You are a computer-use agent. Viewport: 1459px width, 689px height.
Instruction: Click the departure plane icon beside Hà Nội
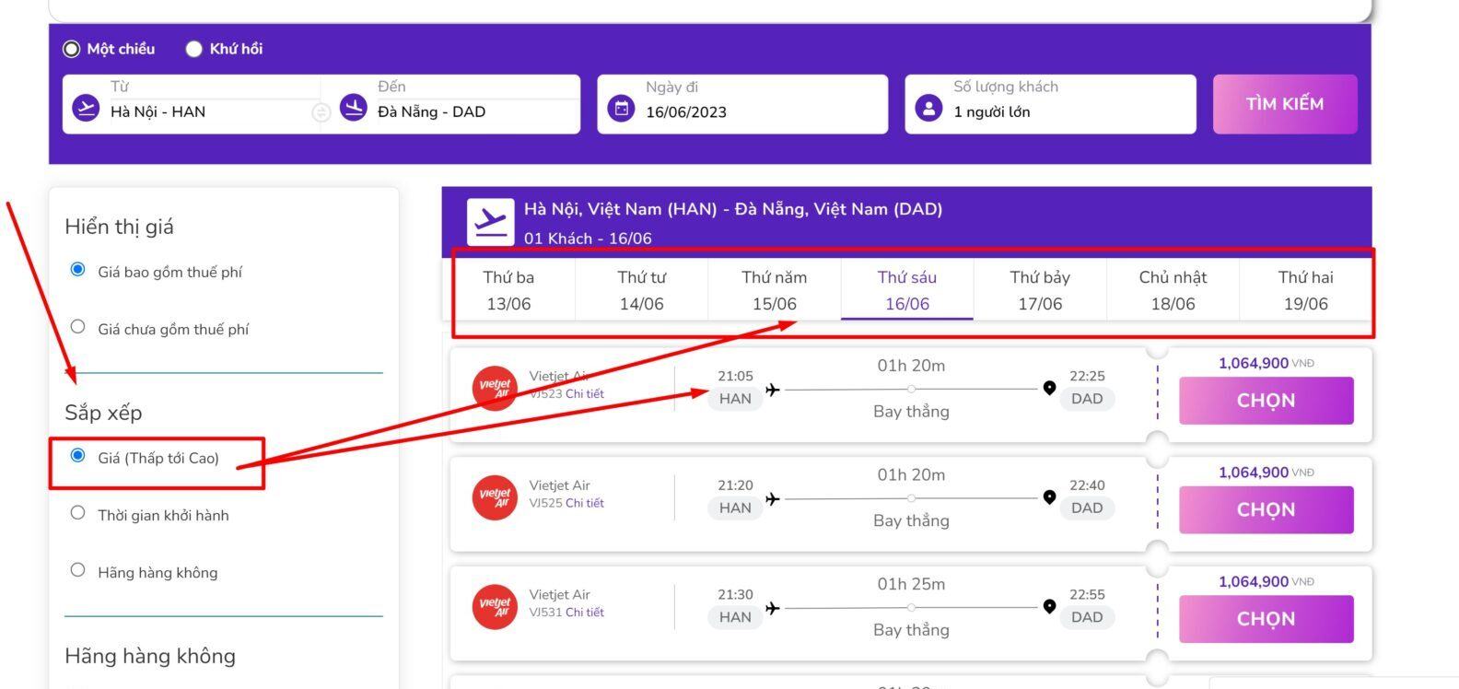[86, 108]
